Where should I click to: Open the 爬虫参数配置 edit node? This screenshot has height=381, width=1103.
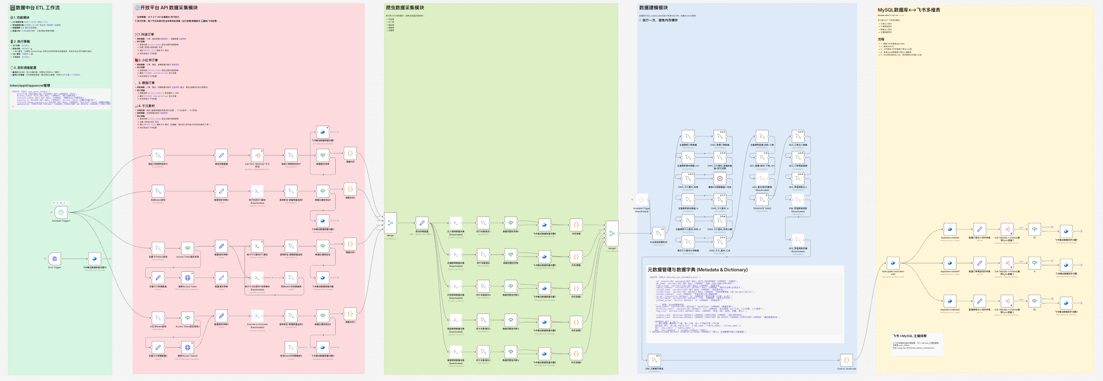click(422, 223)
